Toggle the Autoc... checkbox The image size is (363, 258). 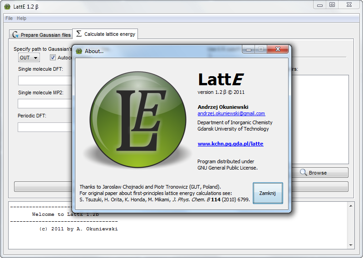tap(53, 58)
